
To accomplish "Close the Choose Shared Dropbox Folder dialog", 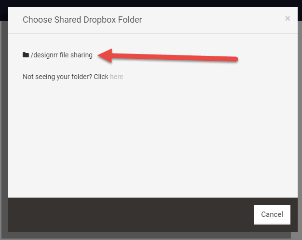I will tap(288, 18).
